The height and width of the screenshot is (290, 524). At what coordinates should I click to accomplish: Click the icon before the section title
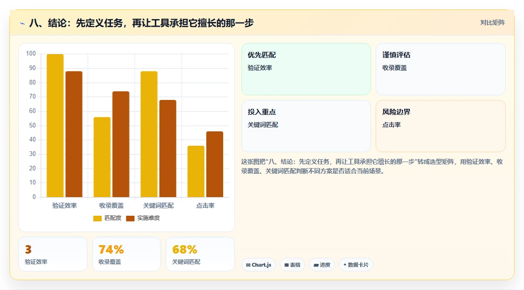click(22, 23)
